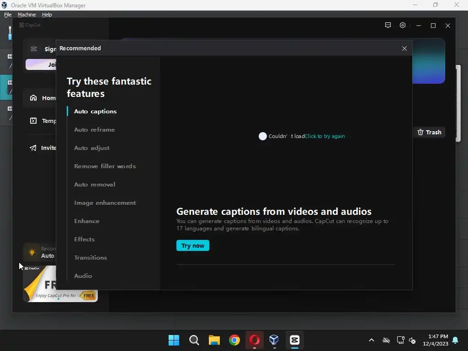Click the Invite paper-plane icon
The image size is (468, 351).
click(33, 148)
